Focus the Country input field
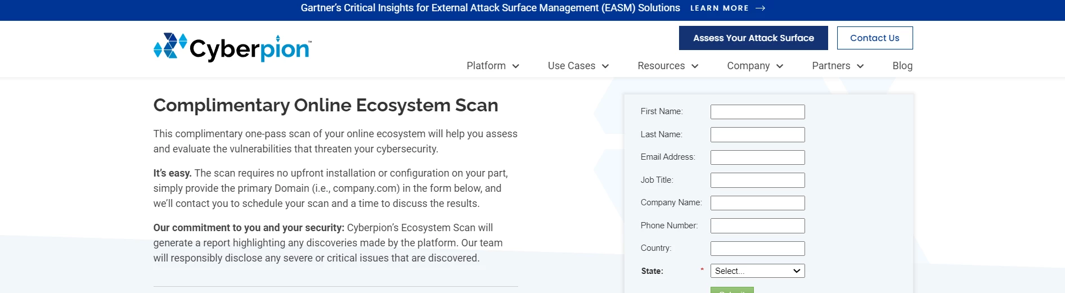 click(757, 249)
